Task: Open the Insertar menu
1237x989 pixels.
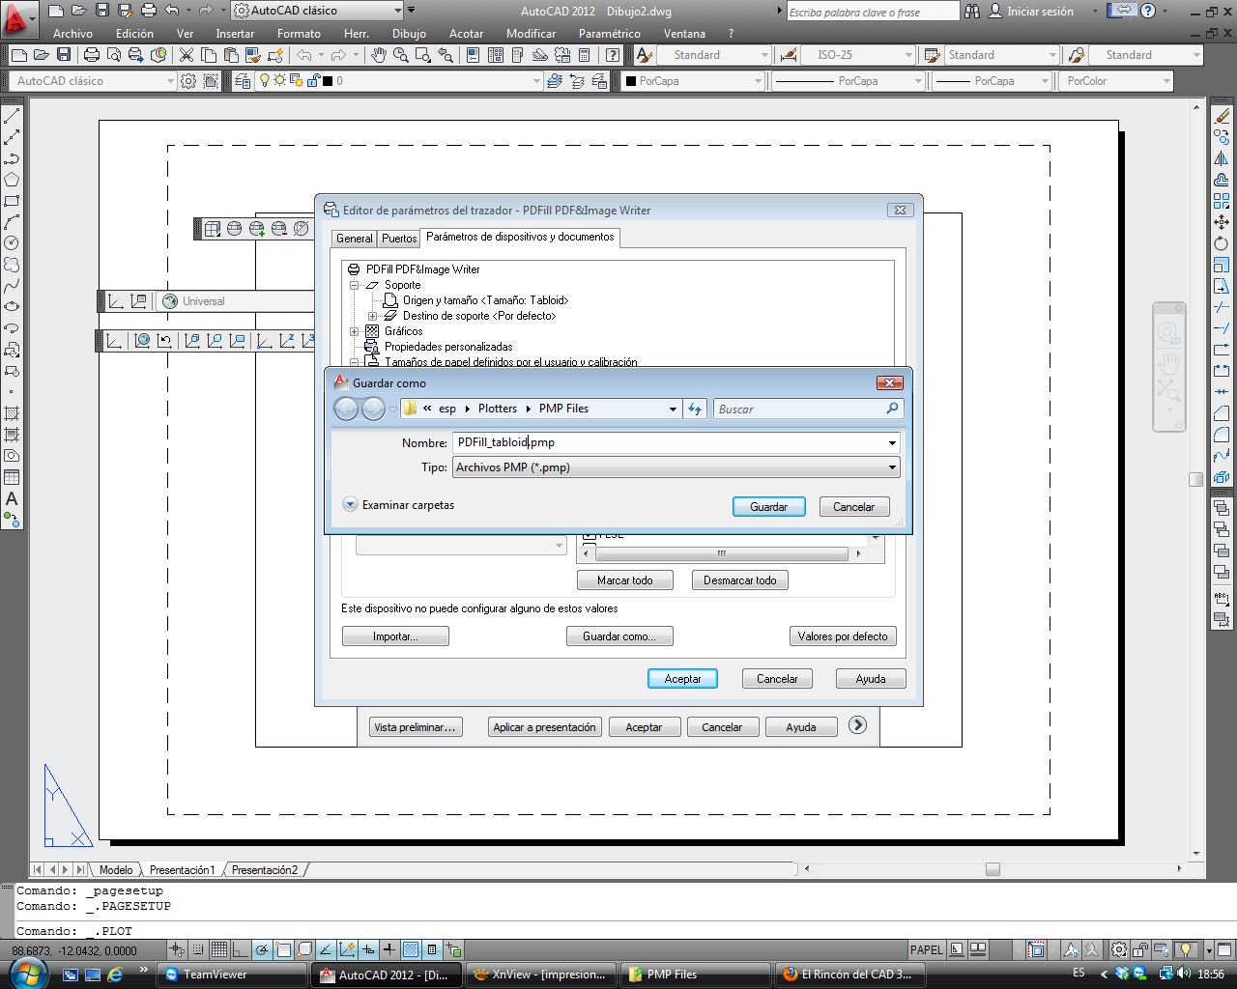Action: [235, 33]
